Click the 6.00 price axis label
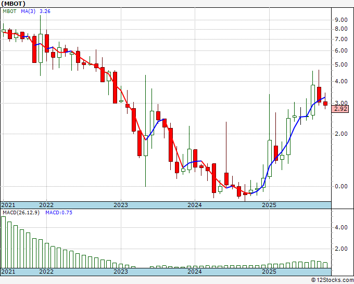The width and height of the screenshot is (354, 284). tap(341, 50)
